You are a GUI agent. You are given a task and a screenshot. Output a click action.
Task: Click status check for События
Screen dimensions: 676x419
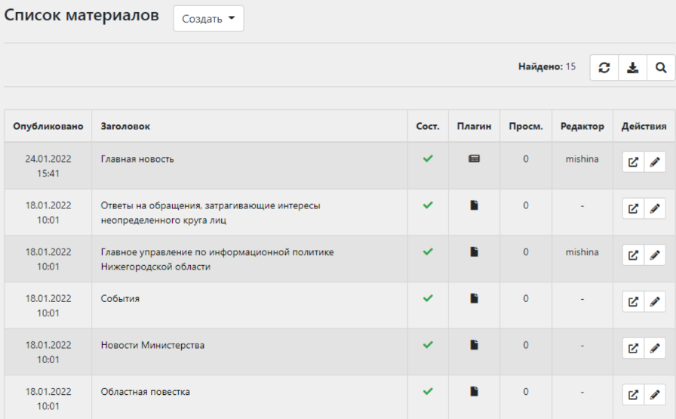(x=428, y=299)
